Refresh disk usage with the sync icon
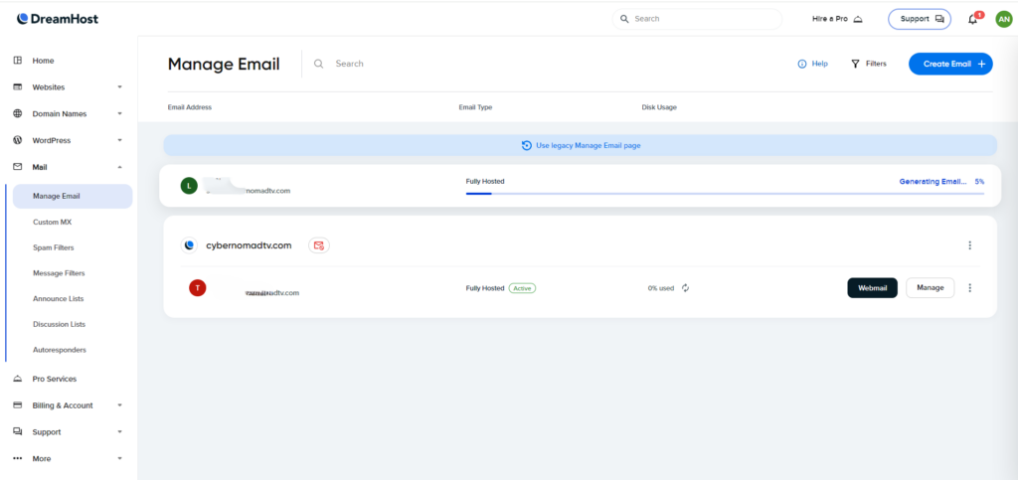Viewport: 1018px width, 480px height. 686,288
